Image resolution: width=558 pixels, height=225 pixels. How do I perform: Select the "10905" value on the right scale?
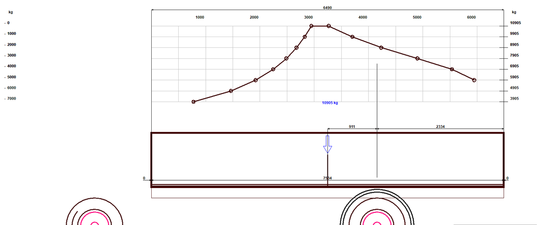point(515,23)
